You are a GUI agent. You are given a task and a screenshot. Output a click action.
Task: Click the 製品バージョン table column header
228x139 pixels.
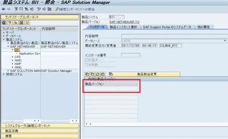(x=111, y=84)
